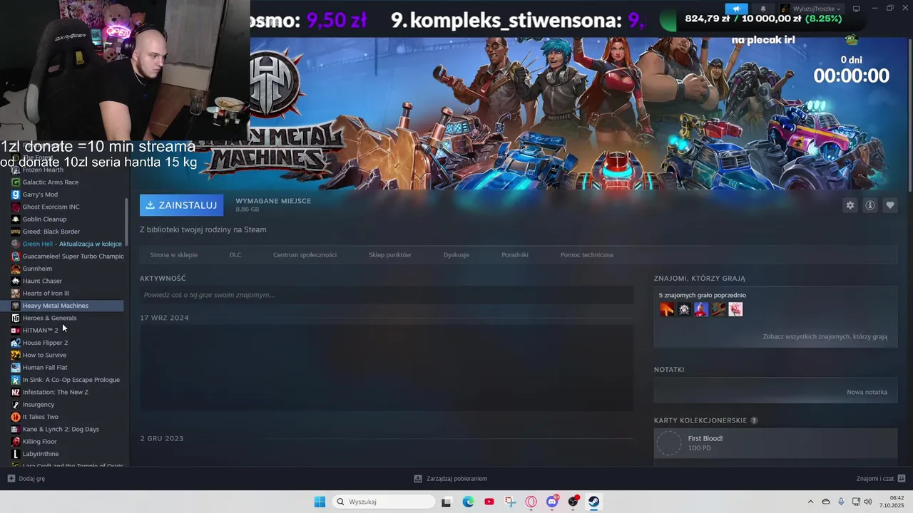Select Hearts of Iron III entry
913x513 pixels.
click(46, 294)
